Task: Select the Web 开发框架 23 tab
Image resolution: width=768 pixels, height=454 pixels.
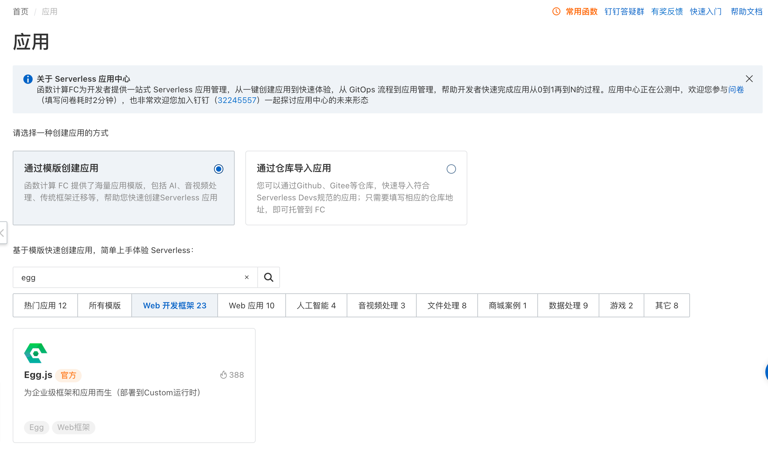Action: [x=175, y=305]
